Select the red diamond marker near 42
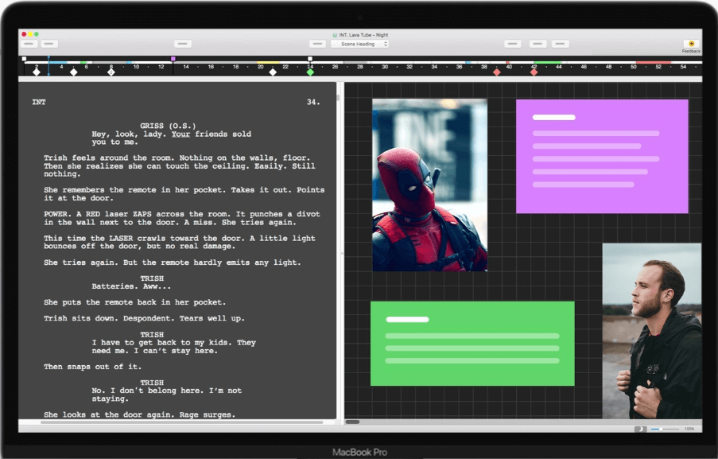 pyautogui.click(x=534, y=72)
